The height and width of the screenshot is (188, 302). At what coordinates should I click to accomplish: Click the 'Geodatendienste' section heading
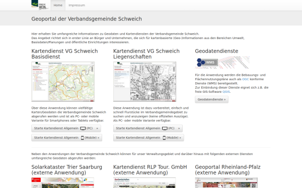(x=216, y=51)
